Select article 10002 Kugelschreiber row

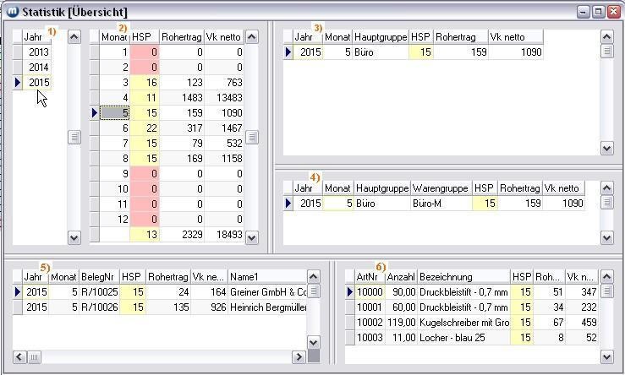tap(463, 323)
